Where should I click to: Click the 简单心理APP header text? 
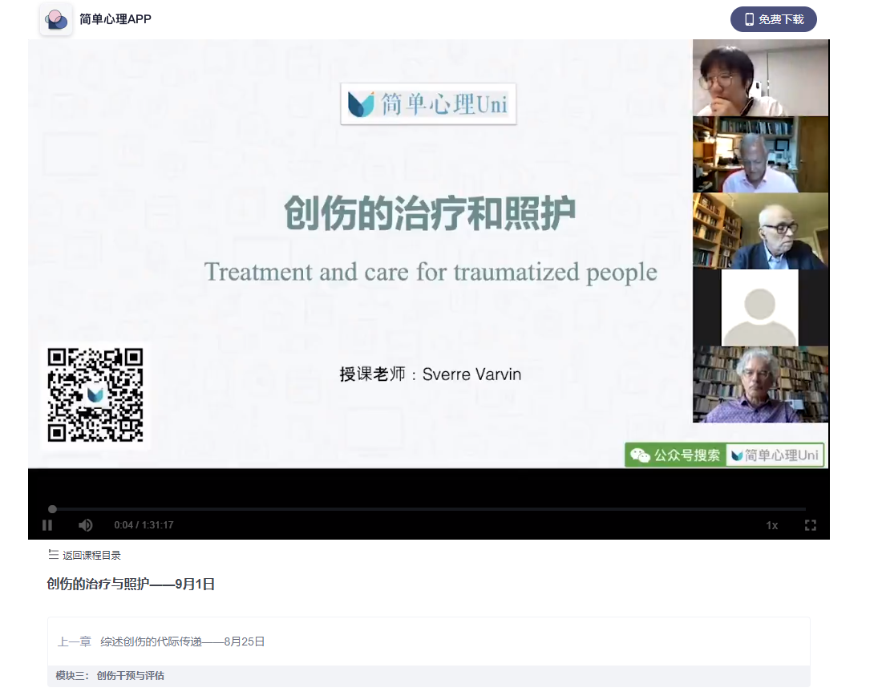coord(115,19)
